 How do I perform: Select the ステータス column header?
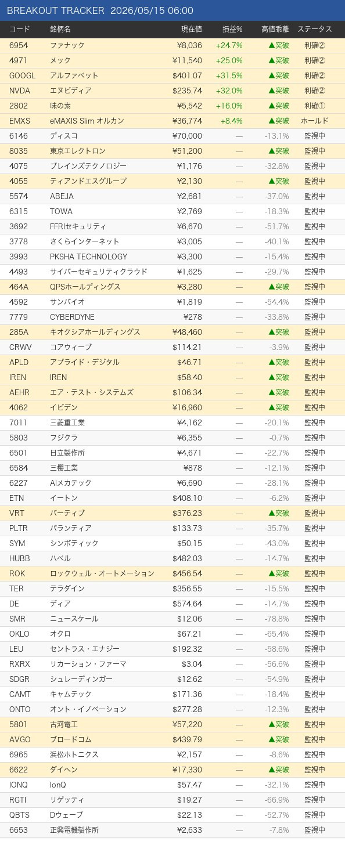(x=315, y=29)
